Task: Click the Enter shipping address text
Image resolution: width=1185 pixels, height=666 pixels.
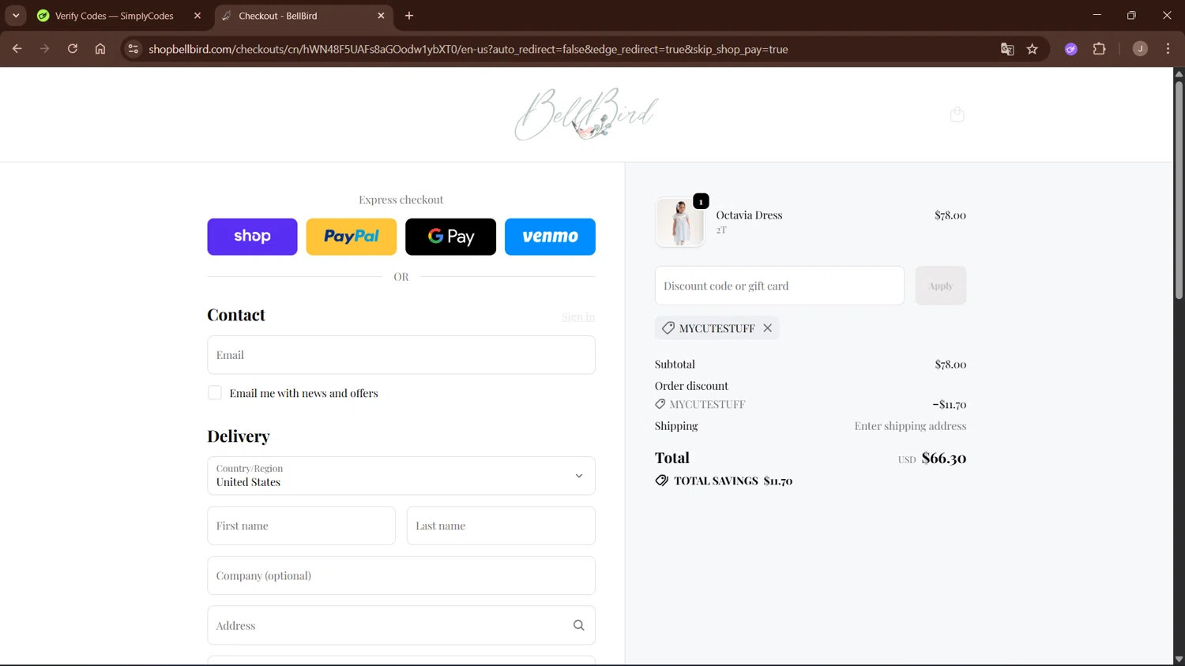Action: (910, 426)
